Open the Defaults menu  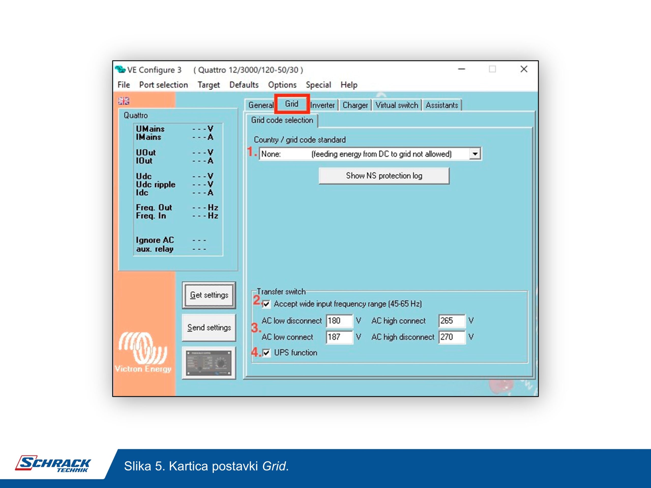(x=244, y=85)
